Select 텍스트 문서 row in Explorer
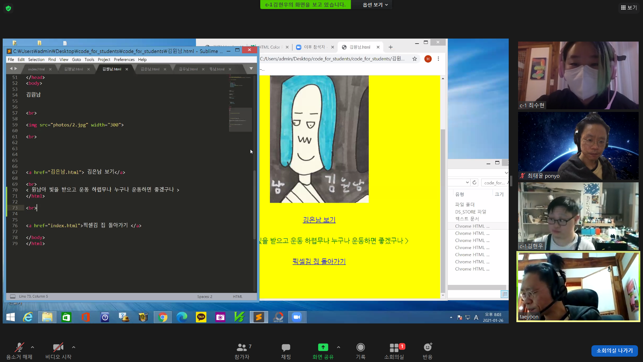Screen dimensions: 643x362 pos(467,219)
